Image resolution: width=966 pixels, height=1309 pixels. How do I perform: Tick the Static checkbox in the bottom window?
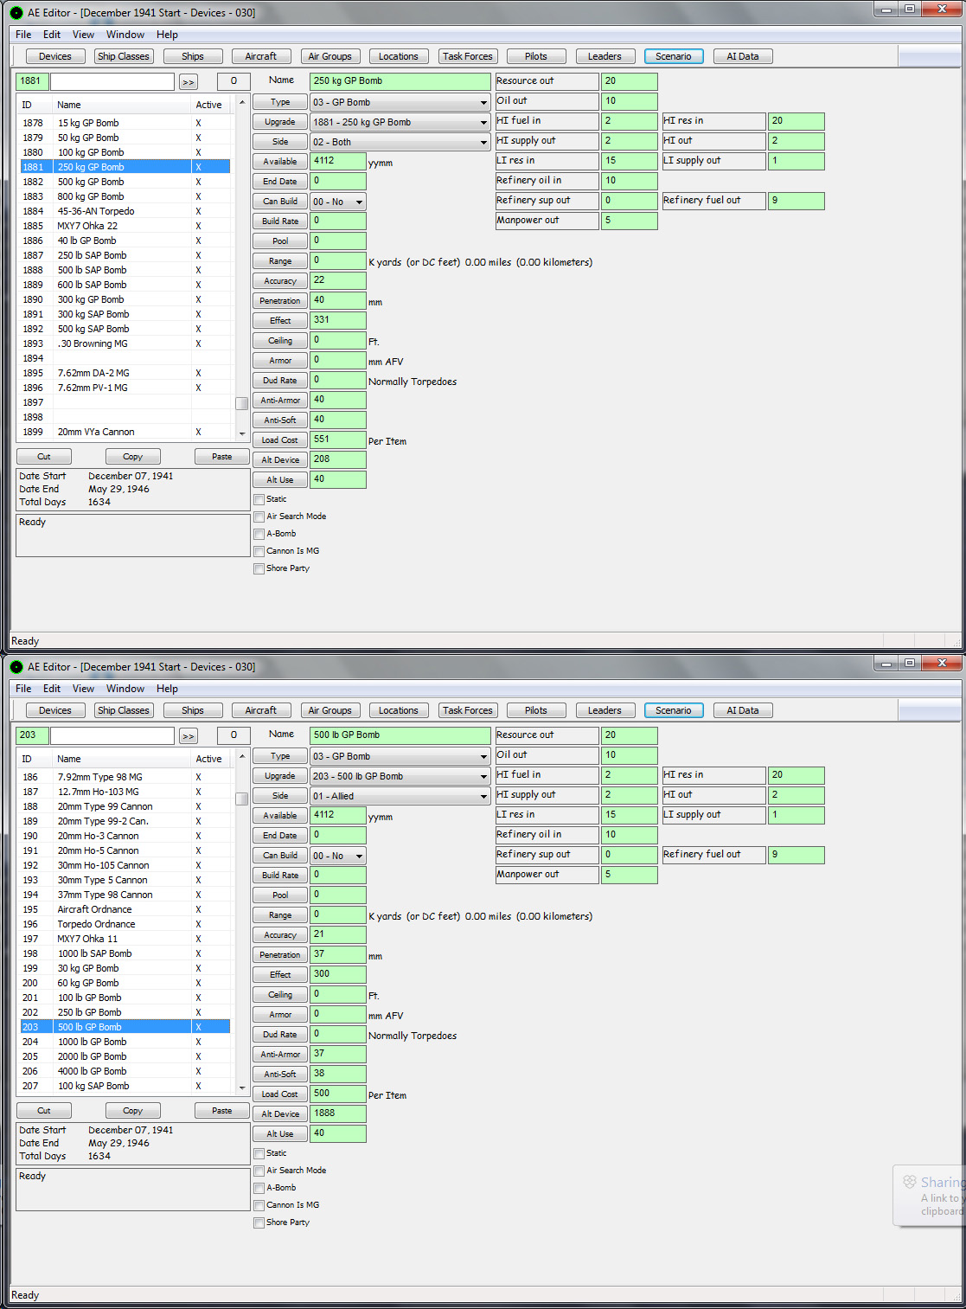259,1153
